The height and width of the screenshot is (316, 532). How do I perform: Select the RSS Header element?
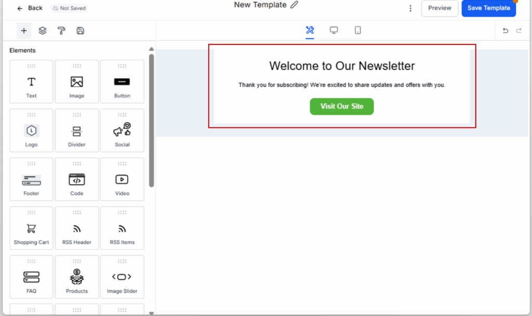click(77, 228)
